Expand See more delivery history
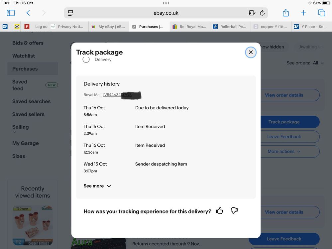The width and height of the screenshot is (332, 249). click(x=97, y=186)
